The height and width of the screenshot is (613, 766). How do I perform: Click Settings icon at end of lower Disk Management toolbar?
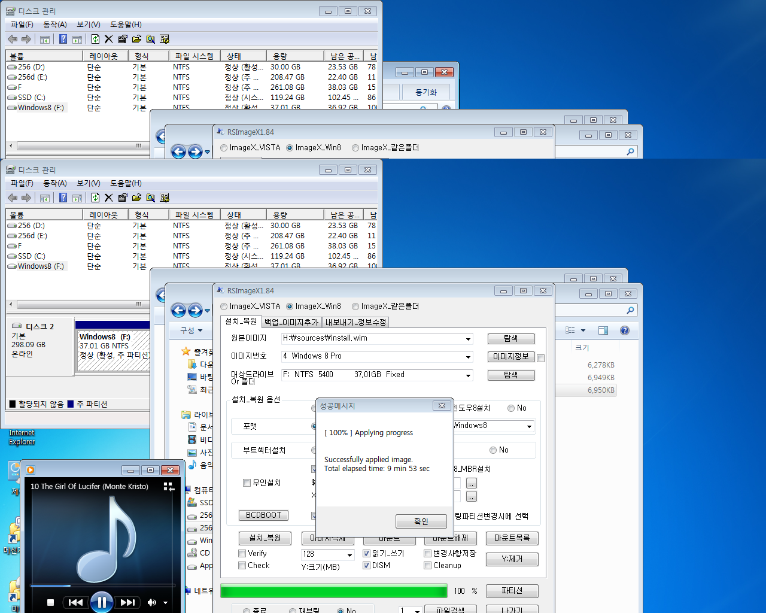pyautogui.click(x=165, y=198)
